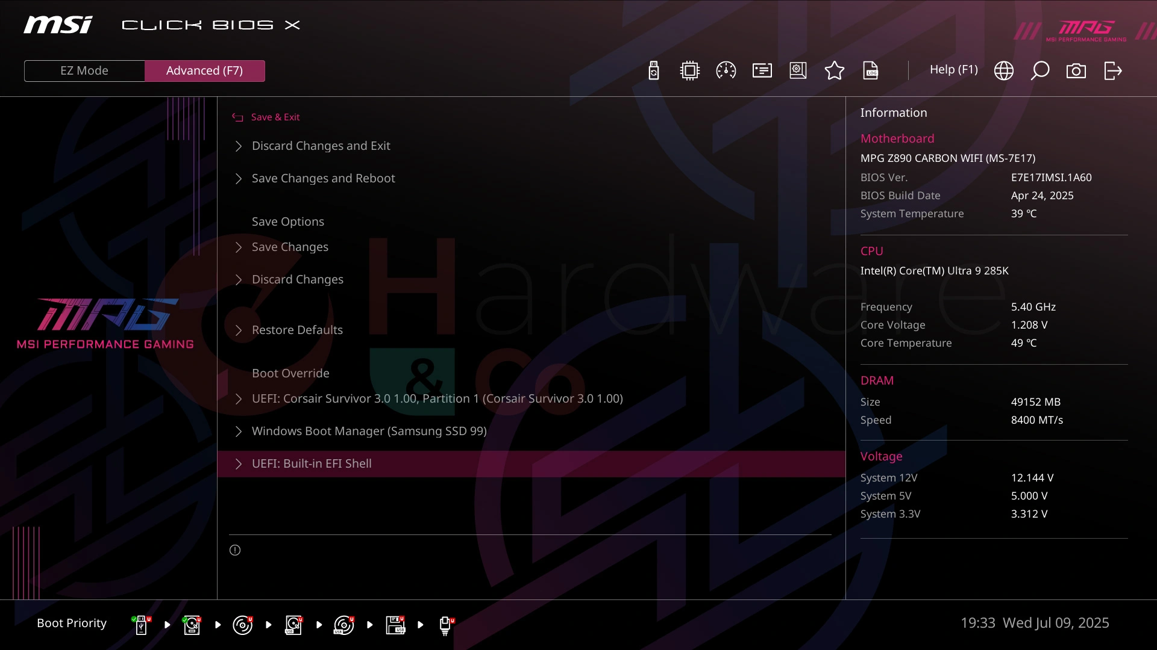The width and height of the screenshot is (1157, 650).
Task: Click chevron next to Discard Changes
Action: pyautogui.click(x=239, y=280)
